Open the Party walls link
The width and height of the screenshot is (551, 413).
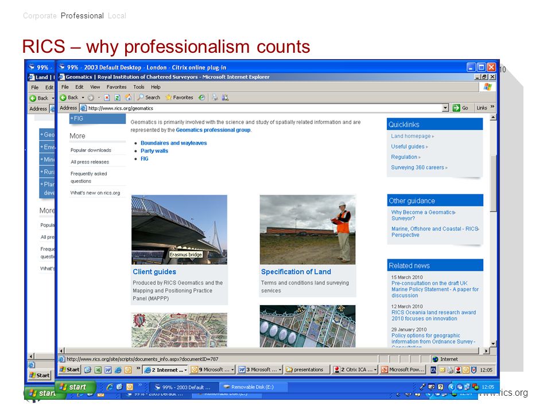pos(154,151)
